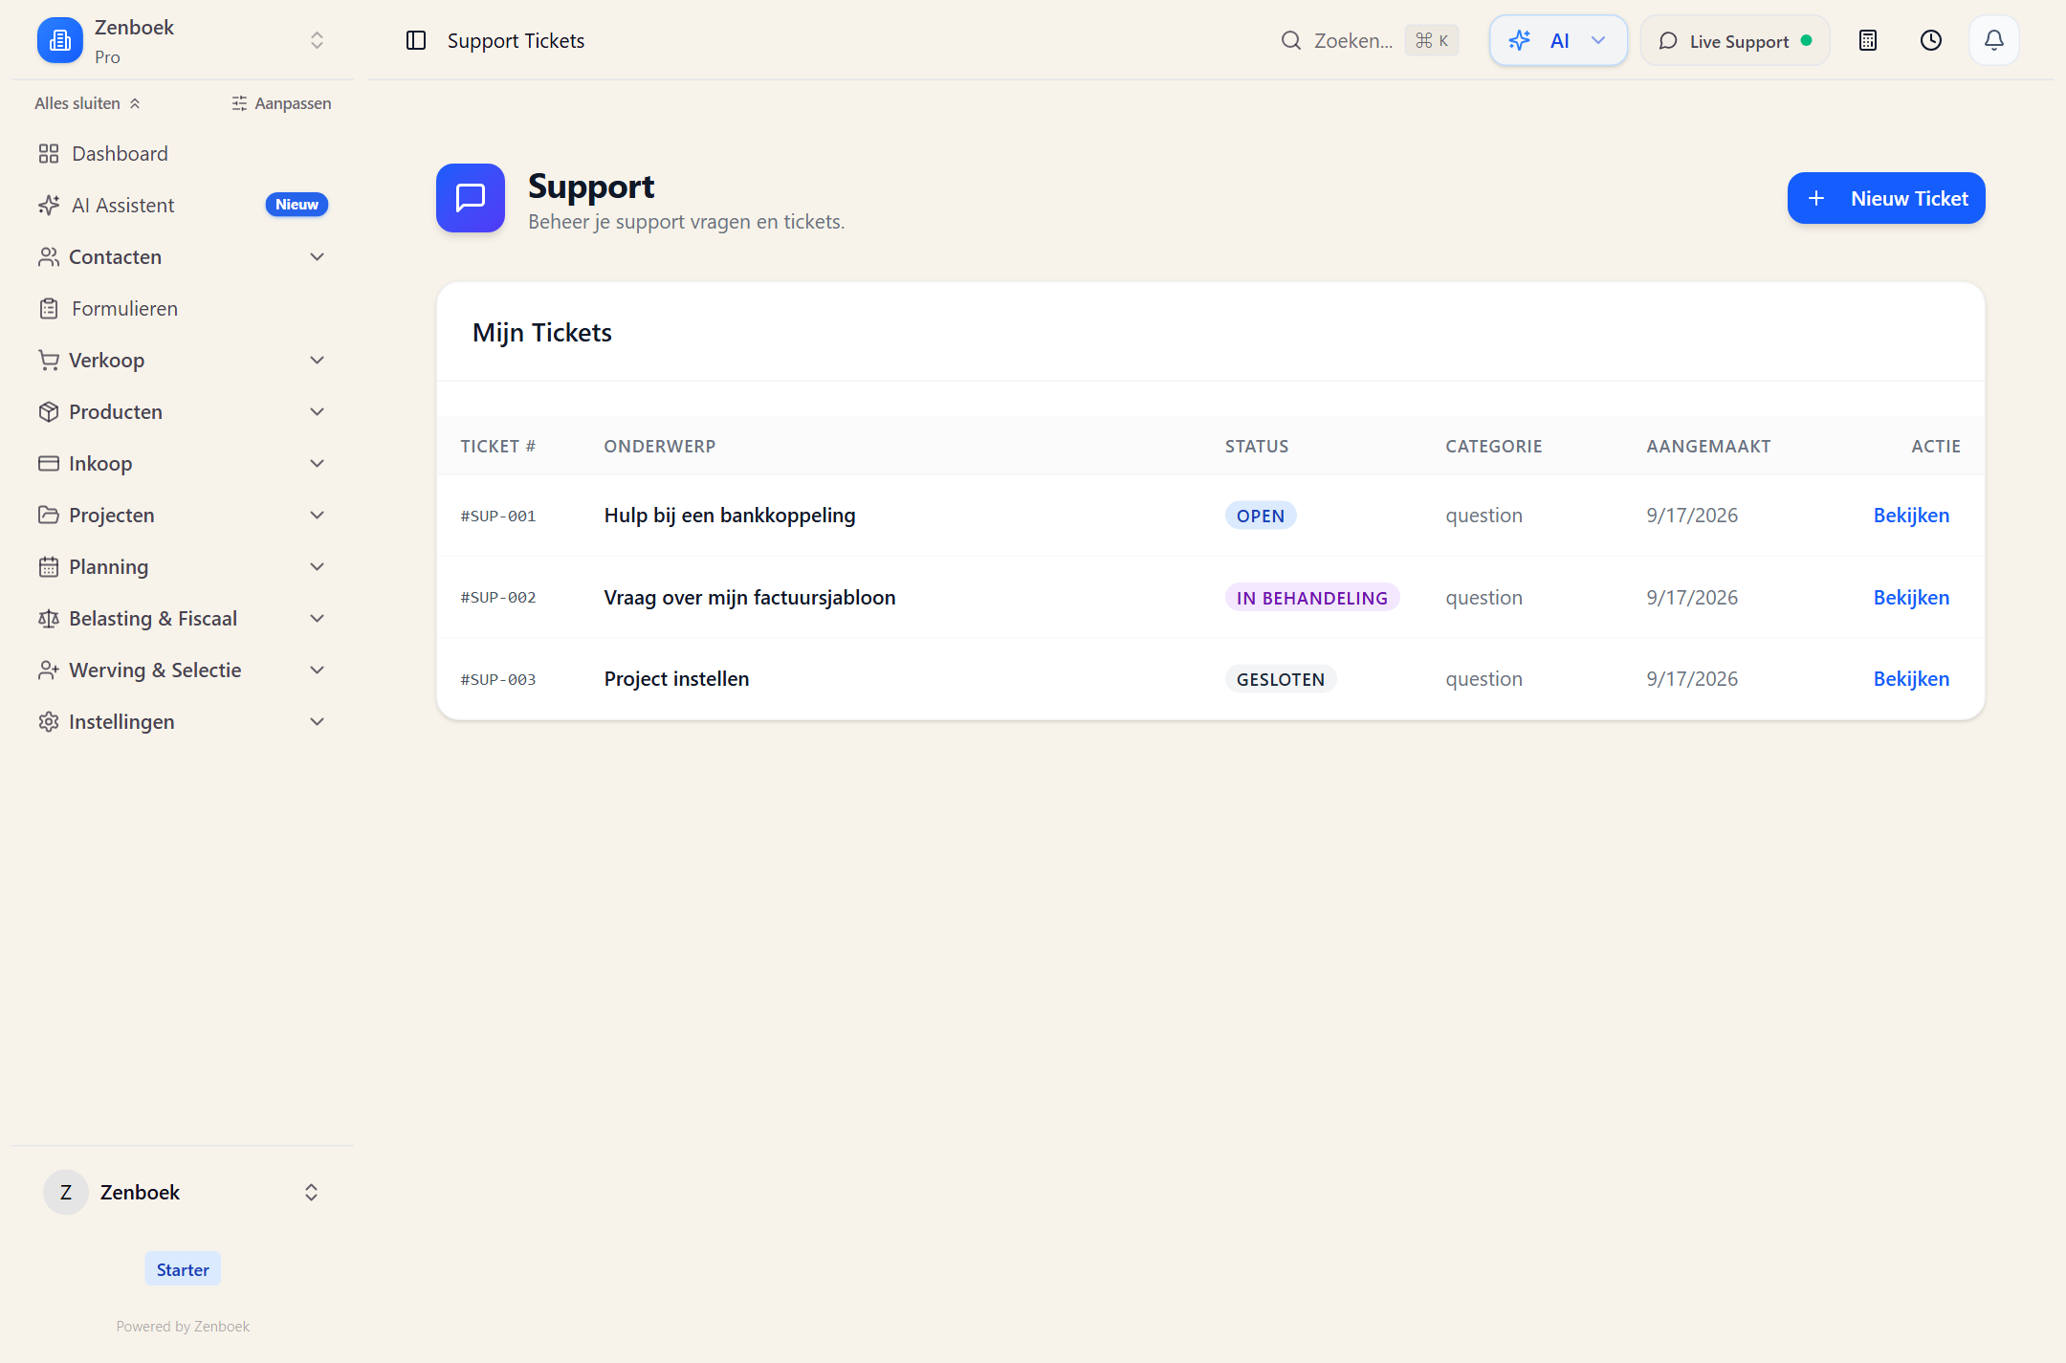This screenshot has width=2066, height=1363.
Task: Click the Belasting & Fiscaal scales icon
Action: pos(49,619)
